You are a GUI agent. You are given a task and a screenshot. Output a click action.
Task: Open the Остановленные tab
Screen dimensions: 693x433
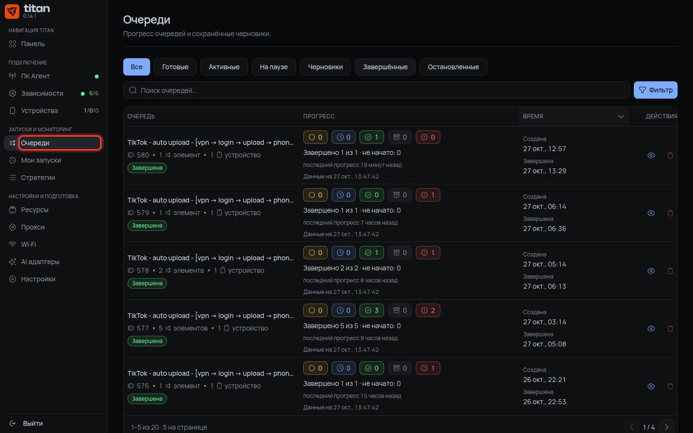point(453,67)
